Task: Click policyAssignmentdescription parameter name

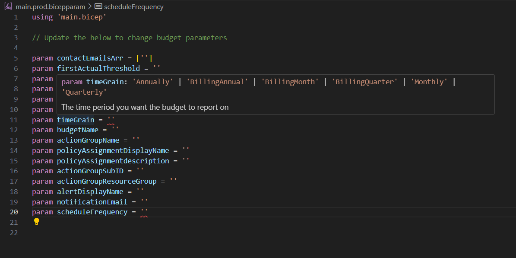Action: click(x=113, y=161)
